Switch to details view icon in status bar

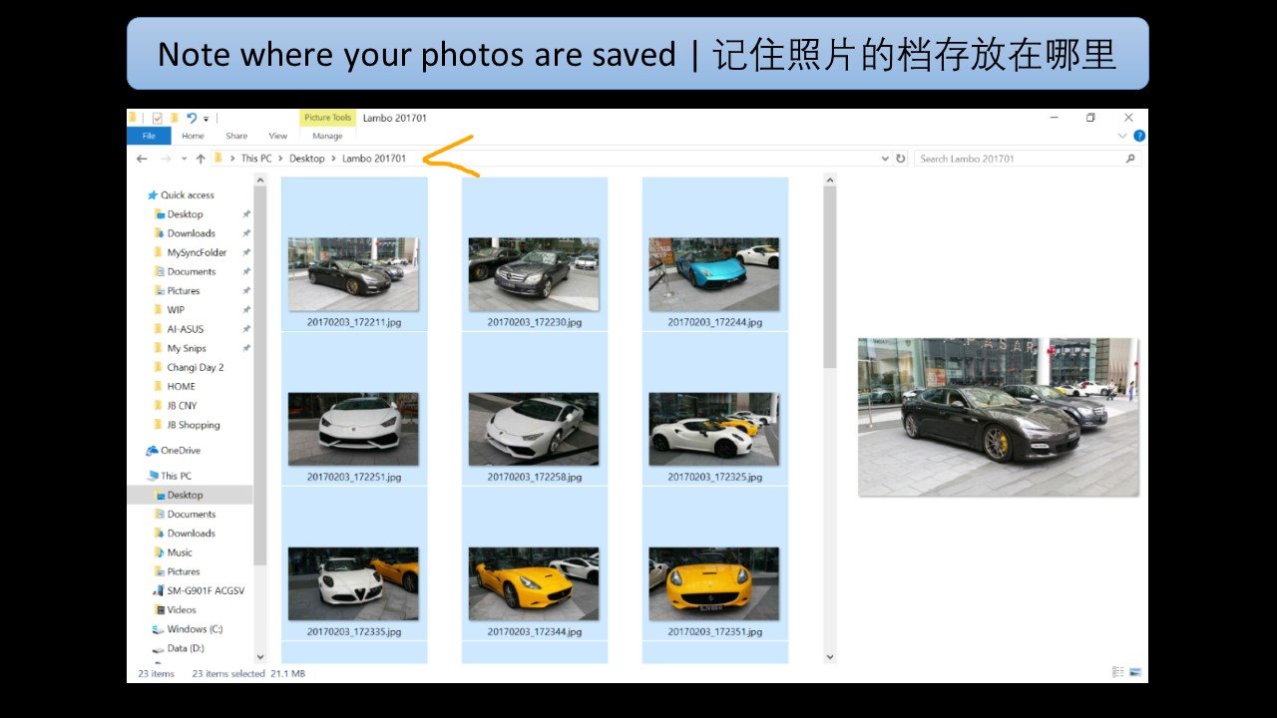tap(1118, 673)
